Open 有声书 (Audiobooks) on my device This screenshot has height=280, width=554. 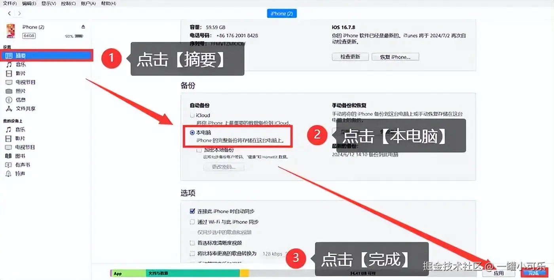[23, 165]
